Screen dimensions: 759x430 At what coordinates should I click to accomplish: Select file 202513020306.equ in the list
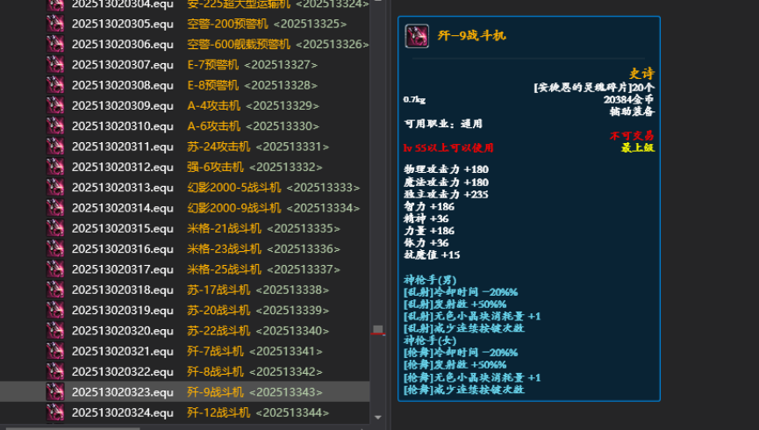123,44
